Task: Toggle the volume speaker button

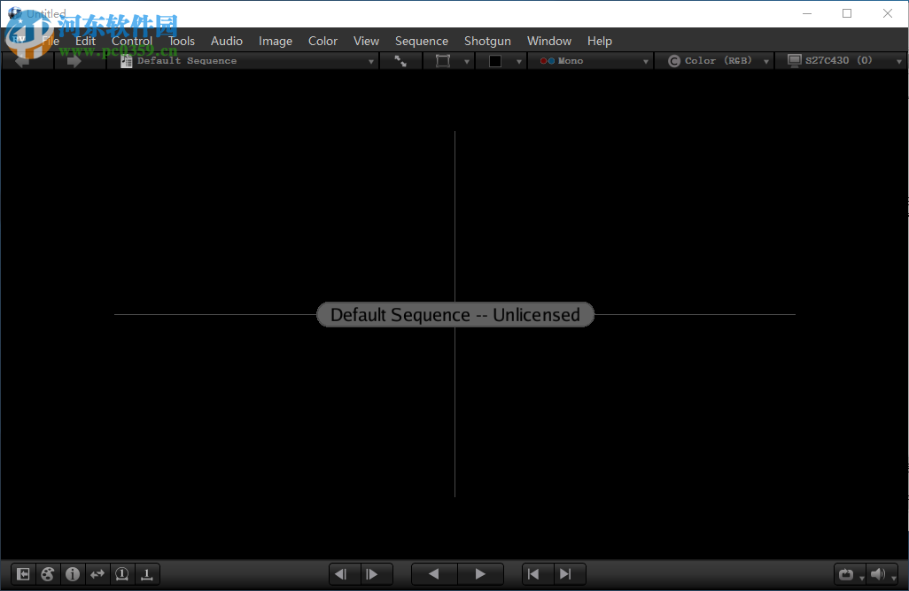Action: [878, 574]
